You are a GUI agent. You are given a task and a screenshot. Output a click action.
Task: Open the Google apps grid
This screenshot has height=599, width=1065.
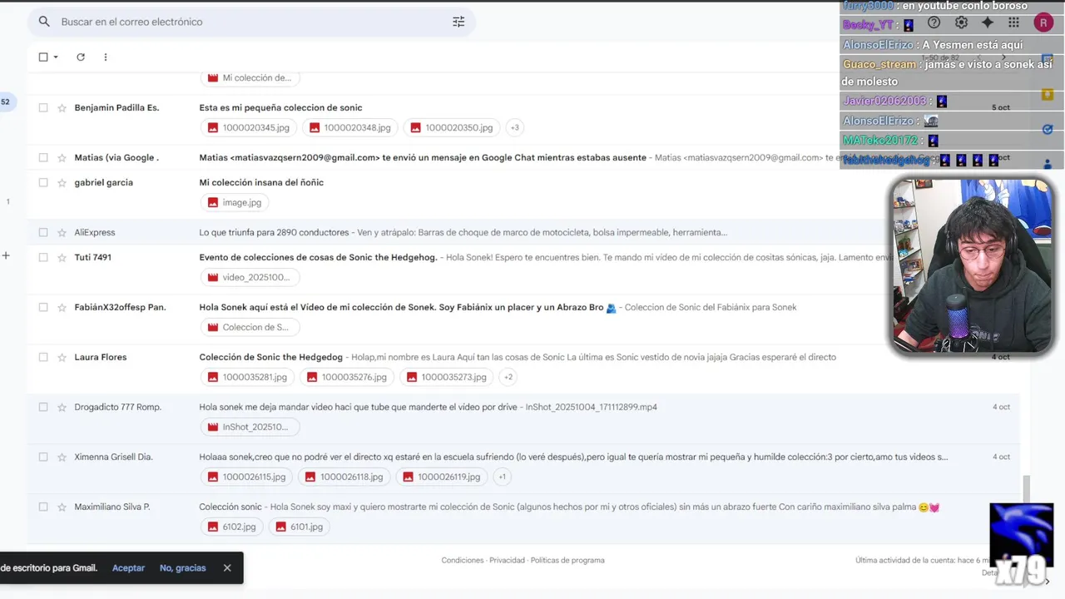tap(1013, 23)
